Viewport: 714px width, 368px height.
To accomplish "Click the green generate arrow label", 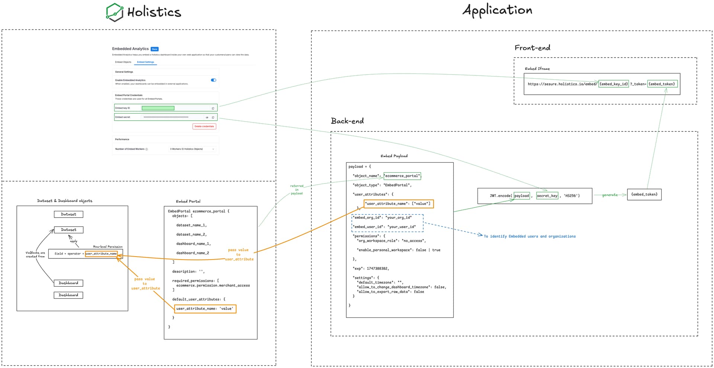I will pos(610,195).
